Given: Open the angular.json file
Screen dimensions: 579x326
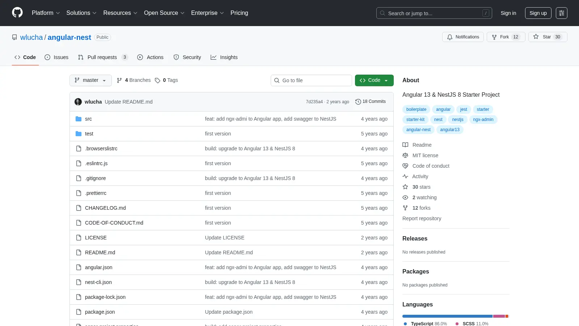Looking at the screenshot, I should pyautogui.click(x=98, y=267).
